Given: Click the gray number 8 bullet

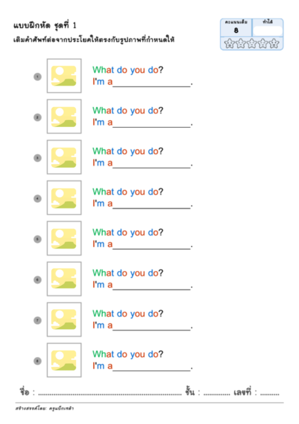Looking at the screenshot, I should tap(38, 361).
